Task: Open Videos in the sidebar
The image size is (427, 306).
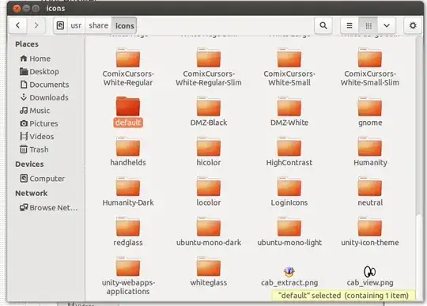Action: tap(36, 136)
